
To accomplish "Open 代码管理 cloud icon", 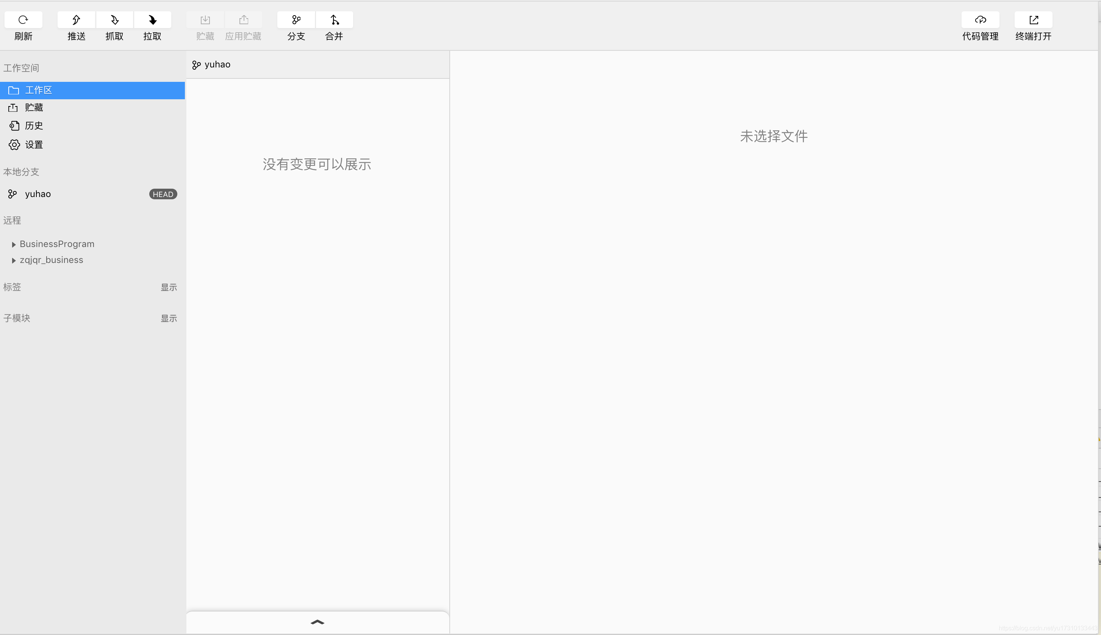I will pyautogui.click(x=980, y=20).
